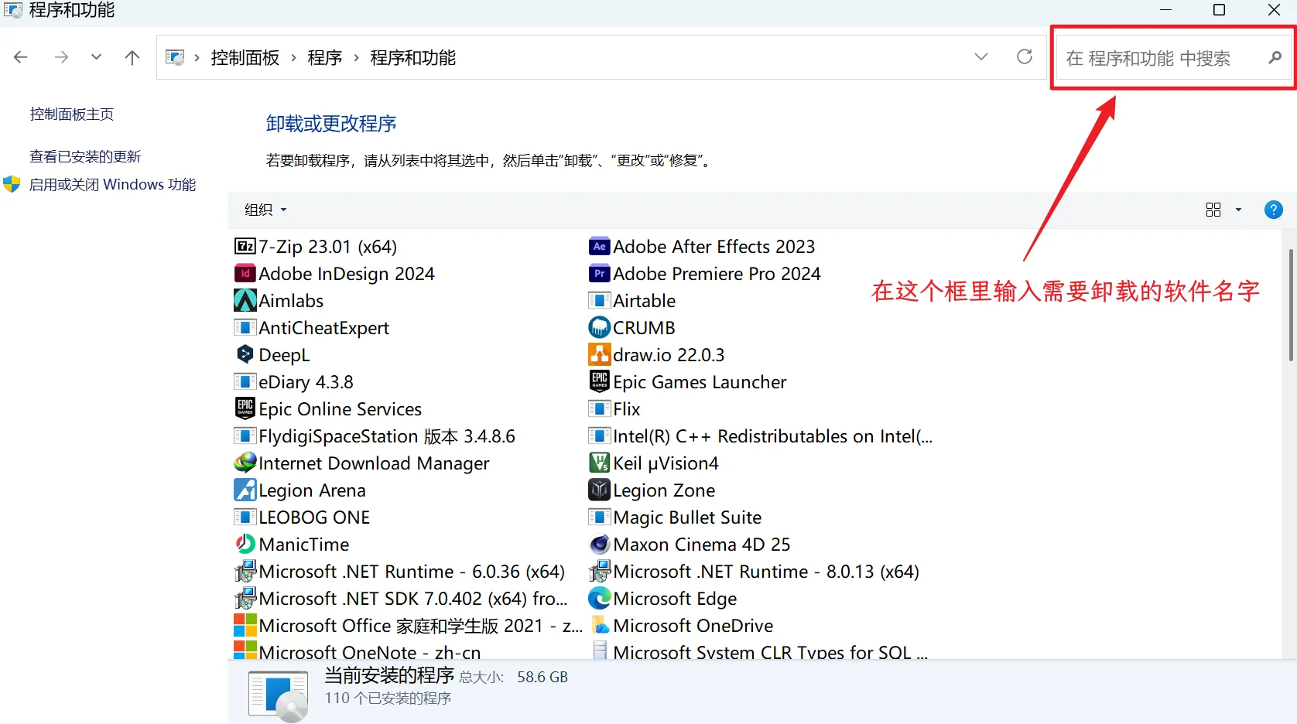Click the program list vertical scrollbar
The image size is (1297, 724).
(1291, 305)
